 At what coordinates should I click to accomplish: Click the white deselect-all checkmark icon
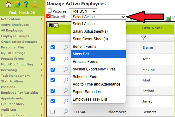tap(56, 26)
